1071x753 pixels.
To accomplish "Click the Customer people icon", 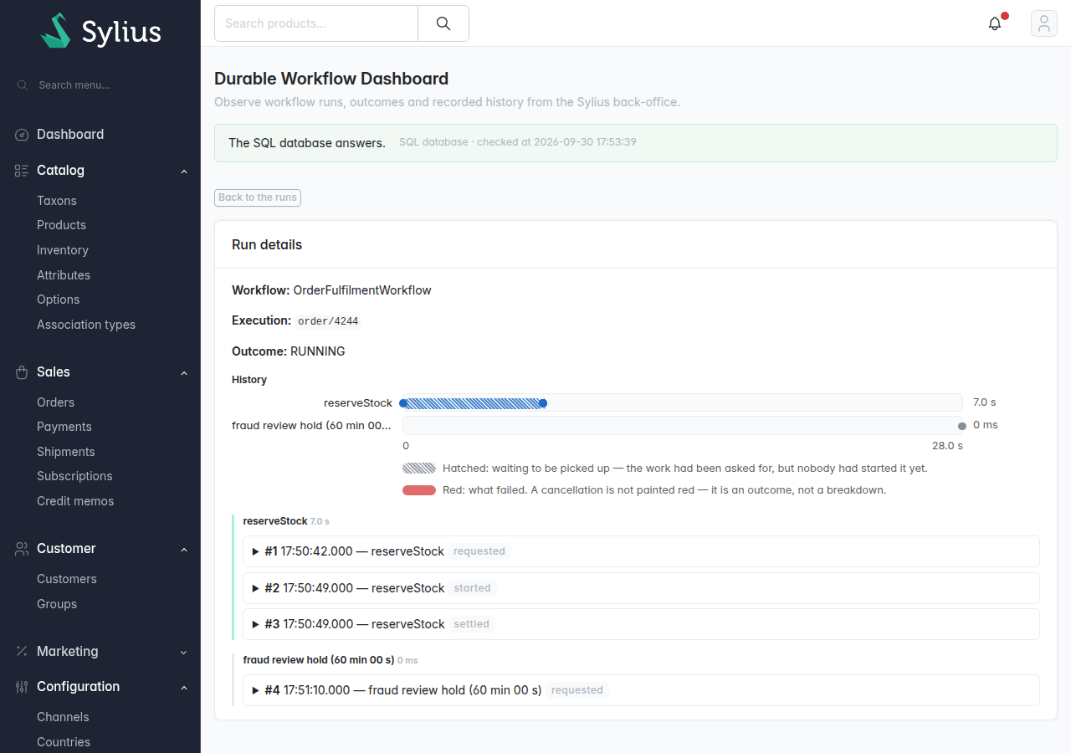I will click(x=22, y=549).
